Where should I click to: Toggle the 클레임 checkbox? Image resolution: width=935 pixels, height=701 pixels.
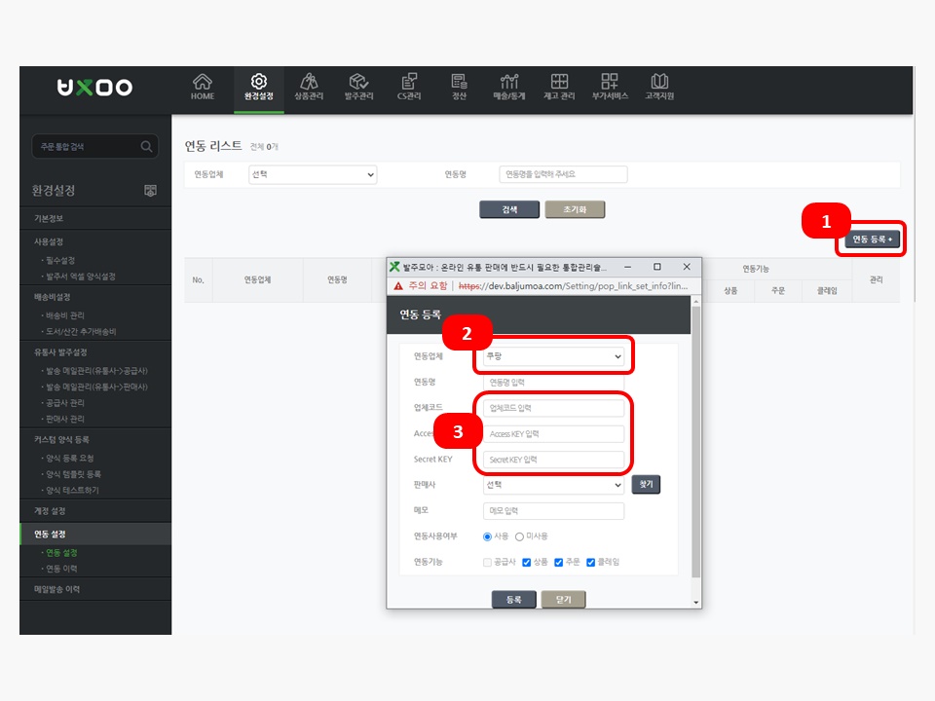[590, 562]
